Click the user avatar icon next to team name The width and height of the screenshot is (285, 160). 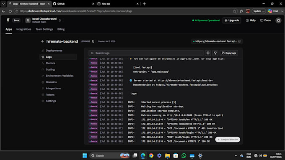coord(28,20)
